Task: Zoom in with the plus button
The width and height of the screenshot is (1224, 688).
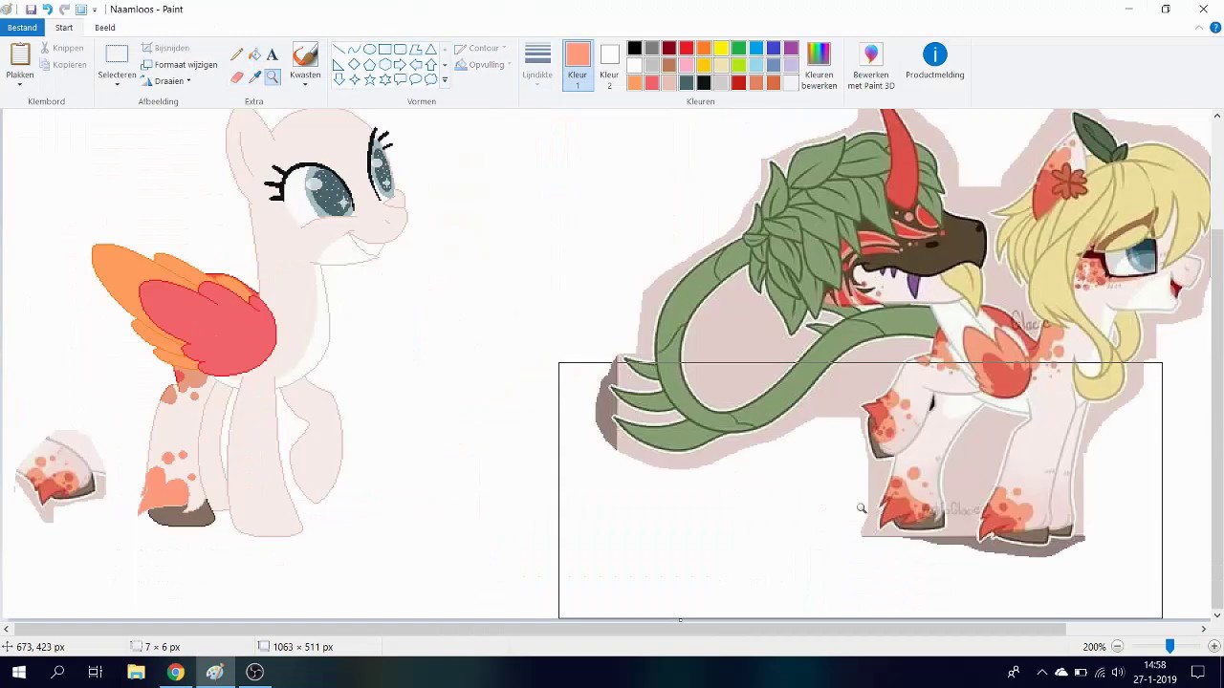Action: [x=1213, y=647]
